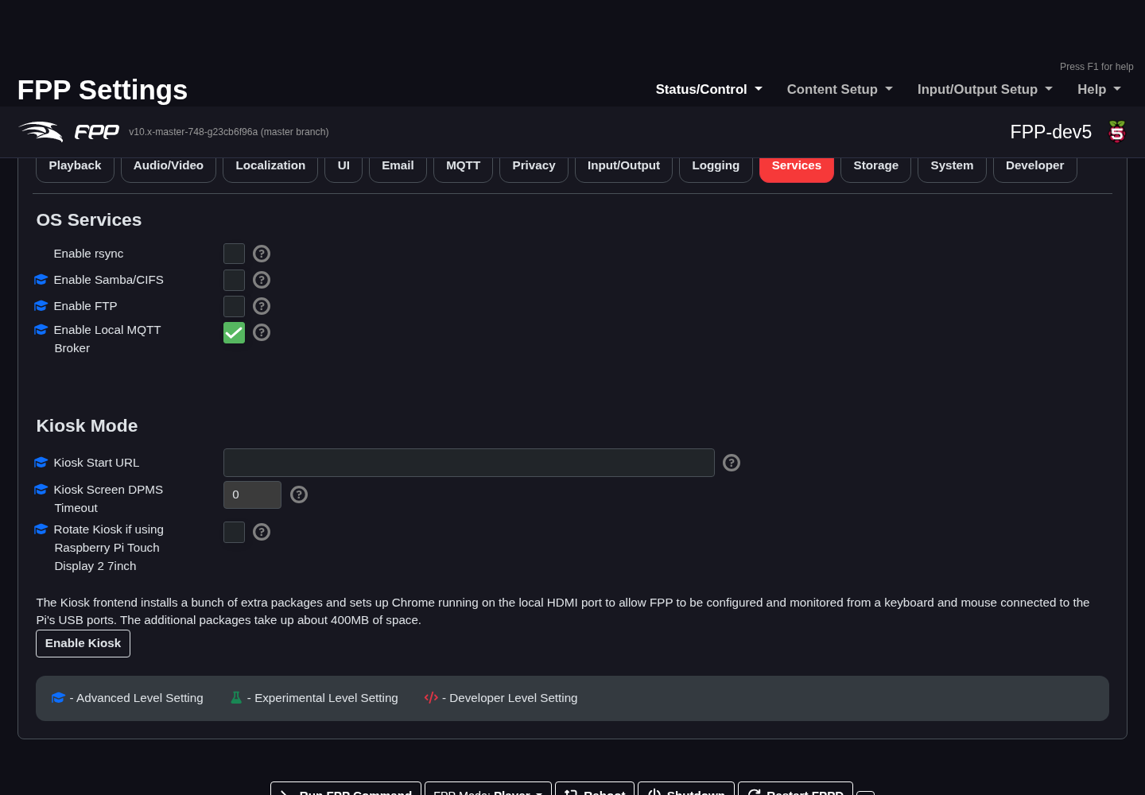Viewport: 1145px width, 795px height.
Task: Open help for Enable Local MQTT Broker
Action: pos(262,332)
